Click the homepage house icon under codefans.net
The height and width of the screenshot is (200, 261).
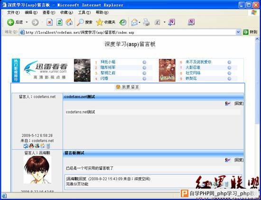43,146
